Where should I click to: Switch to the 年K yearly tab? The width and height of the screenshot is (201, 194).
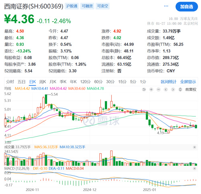(x=73, y=82)
